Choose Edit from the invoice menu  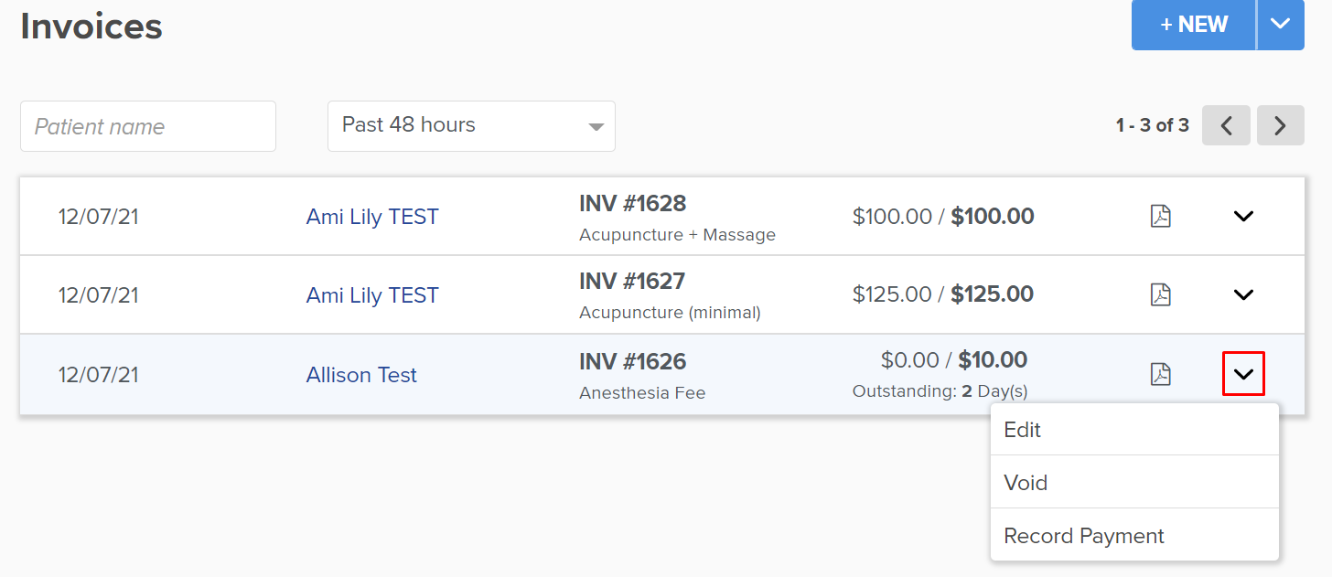click(1134, 430)
